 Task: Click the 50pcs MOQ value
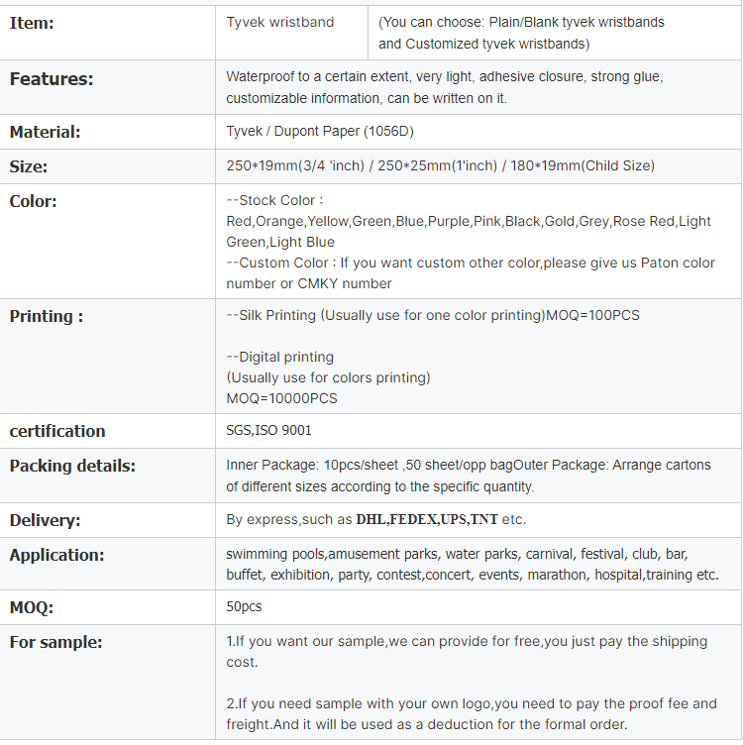point(244,606)
